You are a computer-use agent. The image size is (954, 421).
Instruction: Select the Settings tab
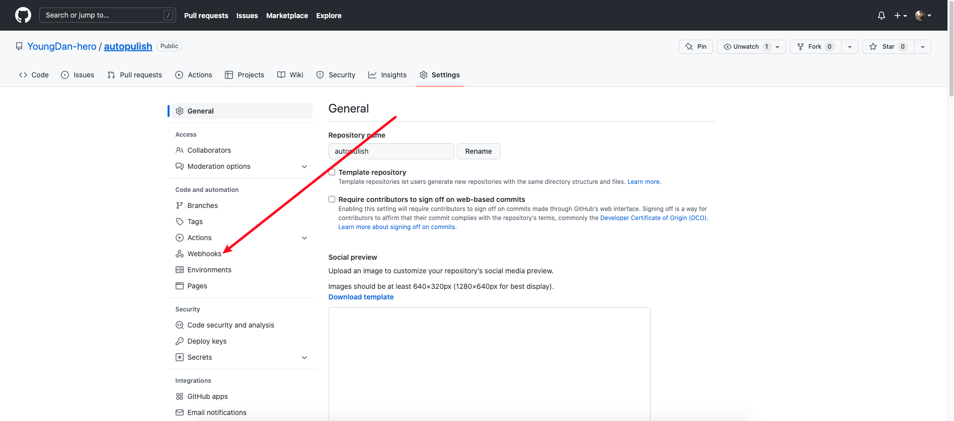[x=440, y=75]
